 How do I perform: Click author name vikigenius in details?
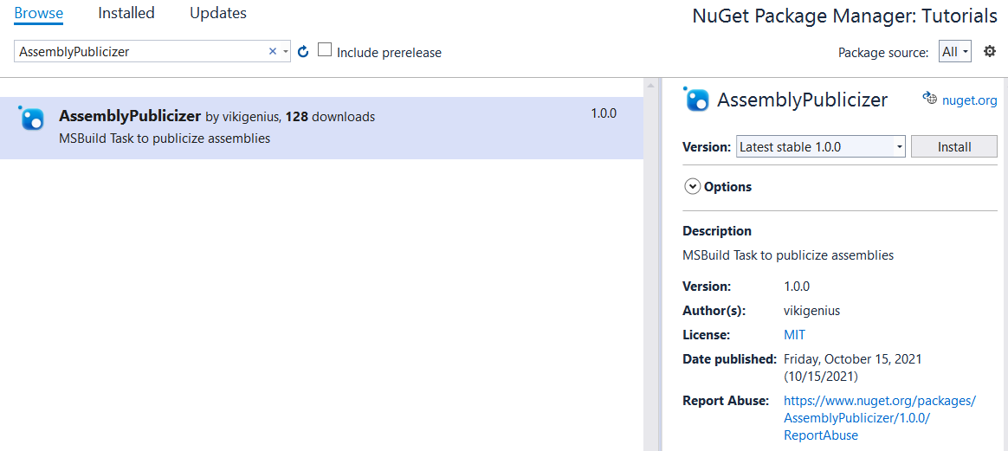pyautogui.click(x=812, y=311)
